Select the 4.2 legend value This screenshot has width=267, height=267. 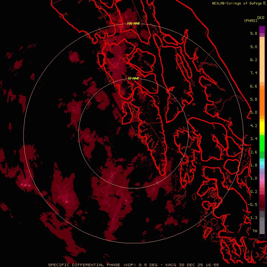[254, 126]
